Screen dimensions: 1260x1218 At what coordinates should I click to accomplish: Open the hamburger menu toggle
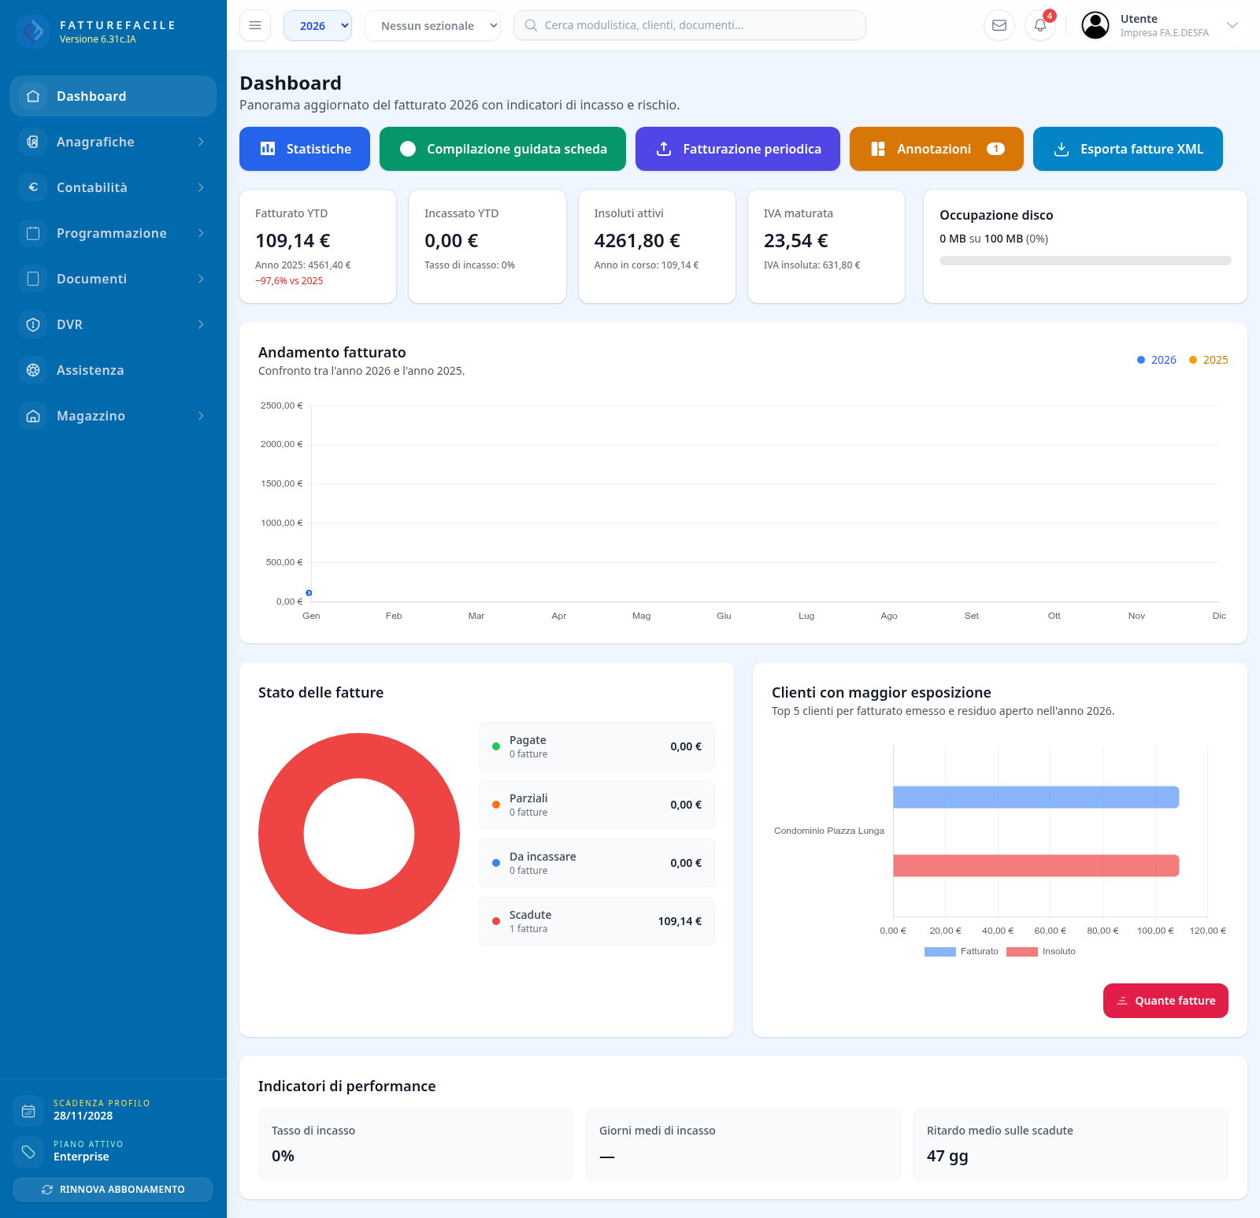tap(255, 25)
